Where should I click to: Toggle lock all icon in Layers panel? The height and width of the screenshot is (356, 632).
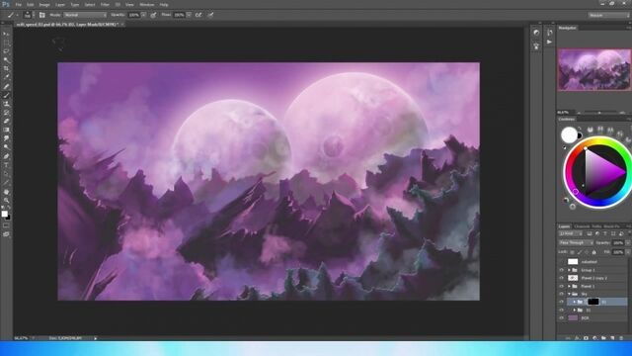click(593, 252)
